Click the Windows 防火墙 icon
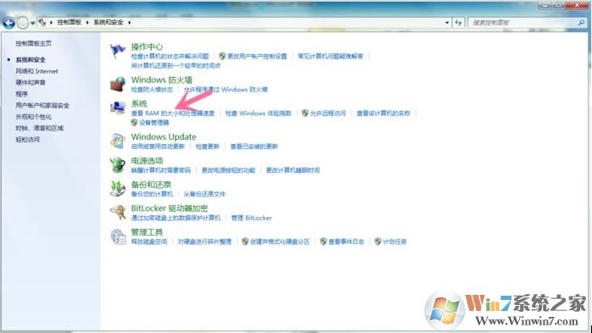Viewport: 592px width, 333px height. click(x=117, y=84)
